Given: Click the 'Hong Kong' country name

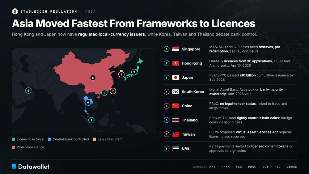Looking at the screenshot, I should [192, 63].
